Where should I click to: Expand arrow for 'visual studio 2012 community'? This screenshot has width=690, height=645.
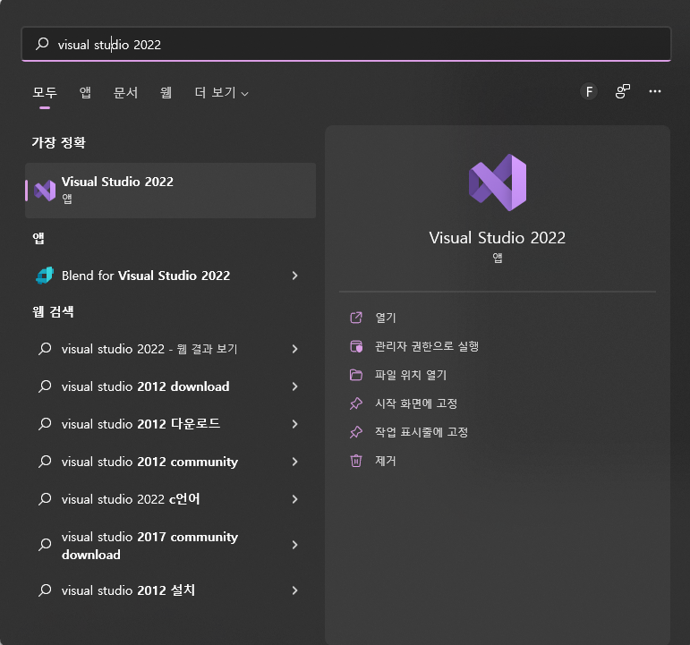[294, 462]
